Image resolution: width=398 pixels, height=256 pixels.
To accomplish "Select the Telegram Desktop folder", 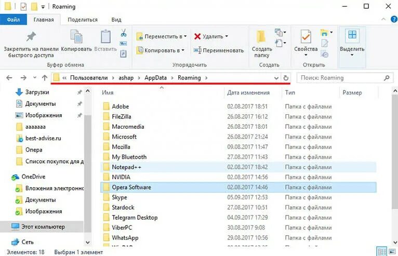I will [x=238, y=218].
